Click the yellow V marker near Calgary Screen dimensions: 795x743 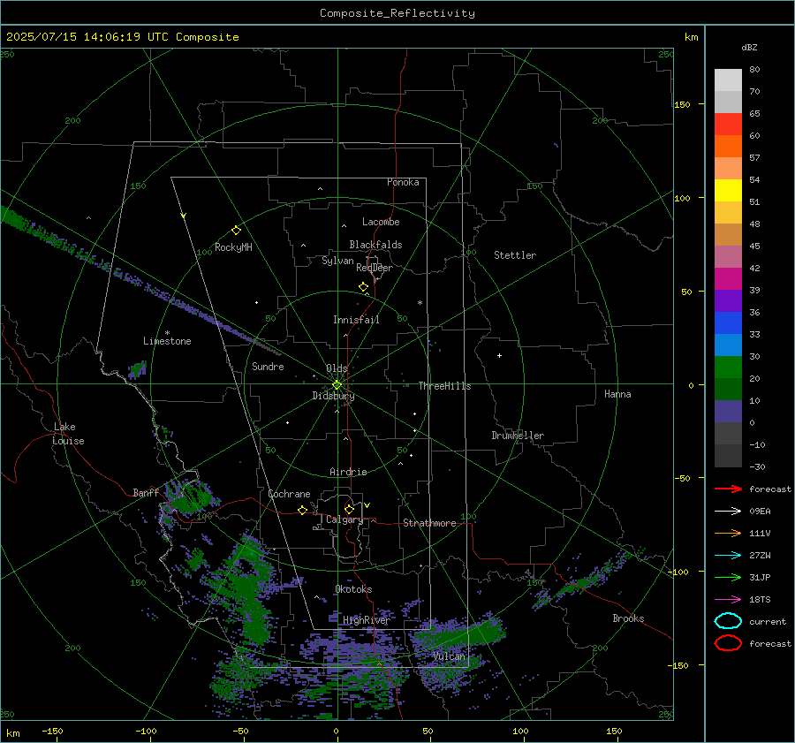pos(367,505)
